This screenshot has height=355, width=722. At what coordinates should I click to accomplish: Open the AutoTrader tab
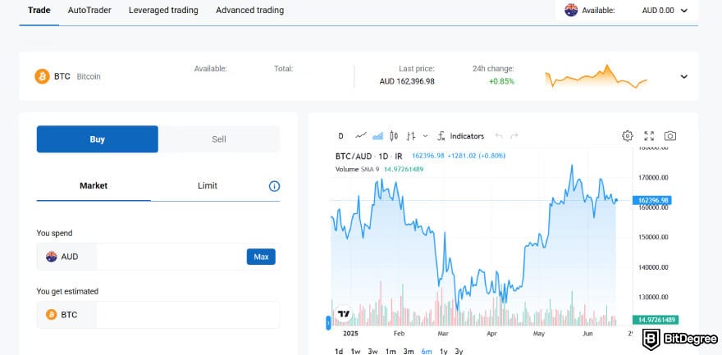(89, 10)
